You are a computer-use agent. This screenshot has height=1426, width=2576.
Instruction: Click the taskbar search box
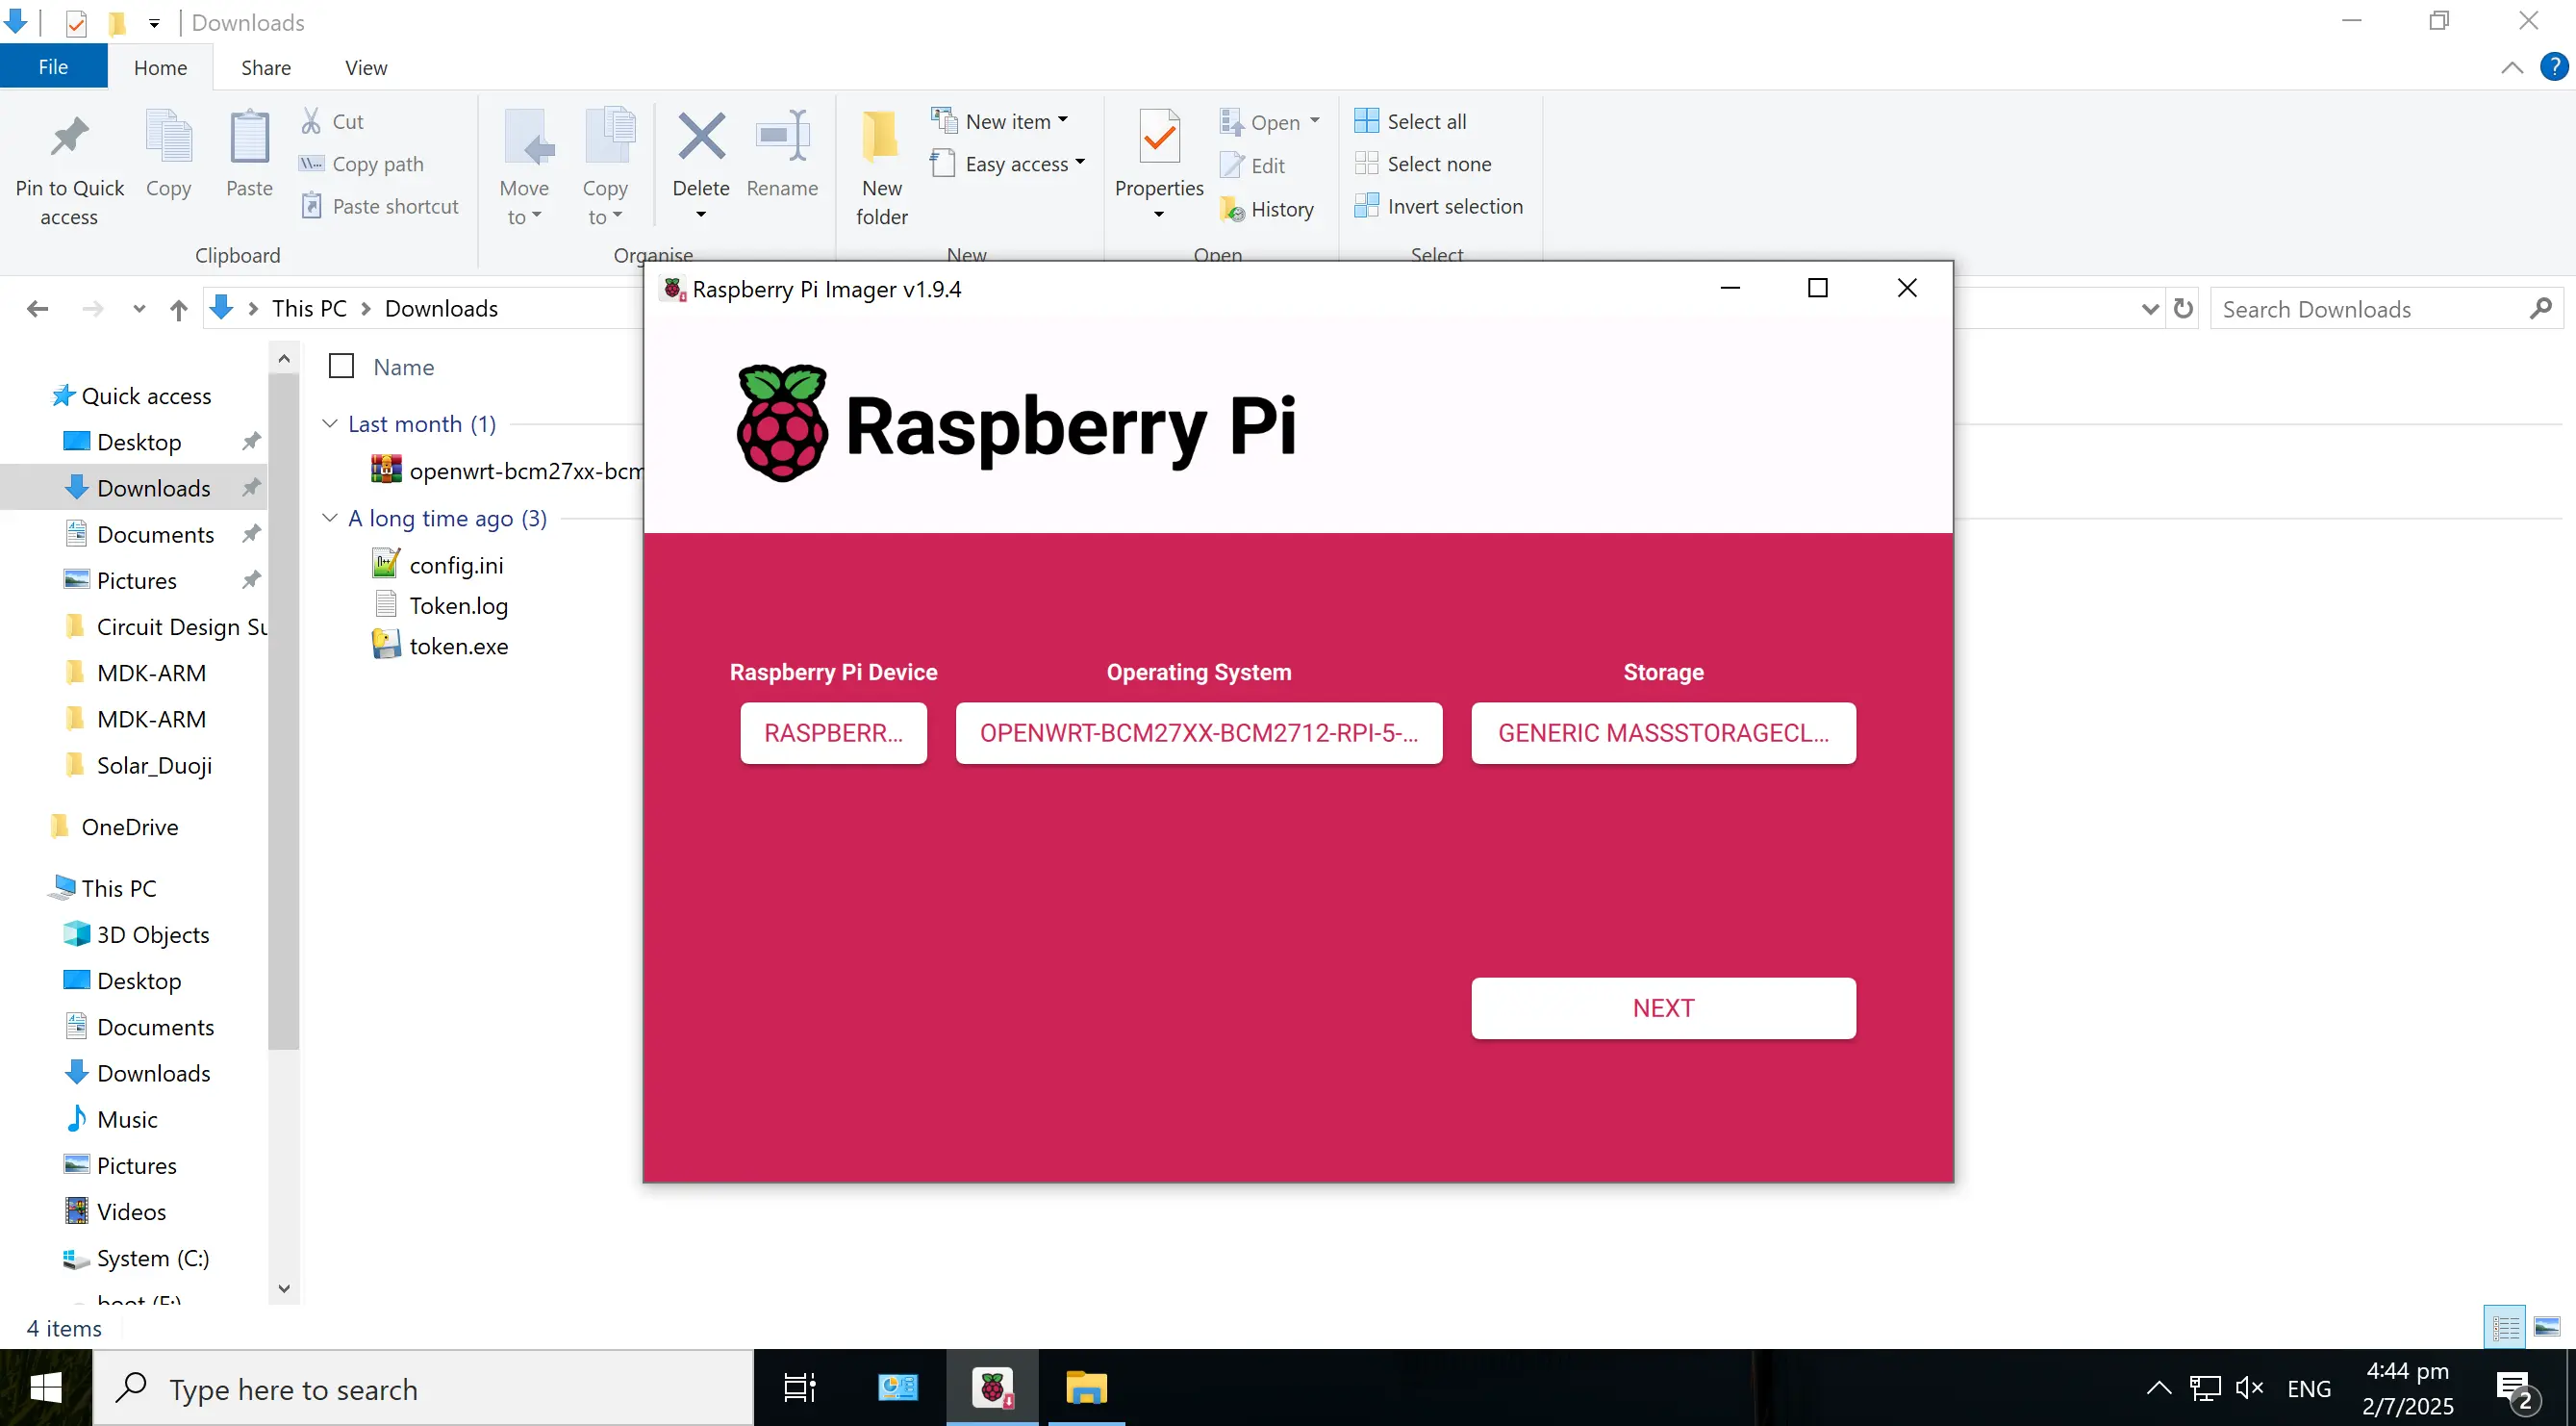click(x=424, y=1388)
